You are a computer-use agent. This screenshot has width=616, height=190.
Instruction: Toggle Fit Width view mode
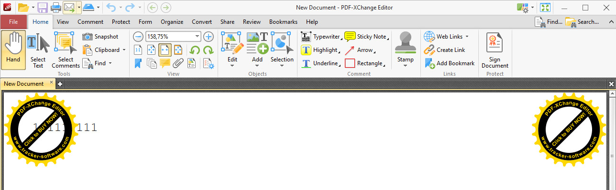(x=165, y=50)
